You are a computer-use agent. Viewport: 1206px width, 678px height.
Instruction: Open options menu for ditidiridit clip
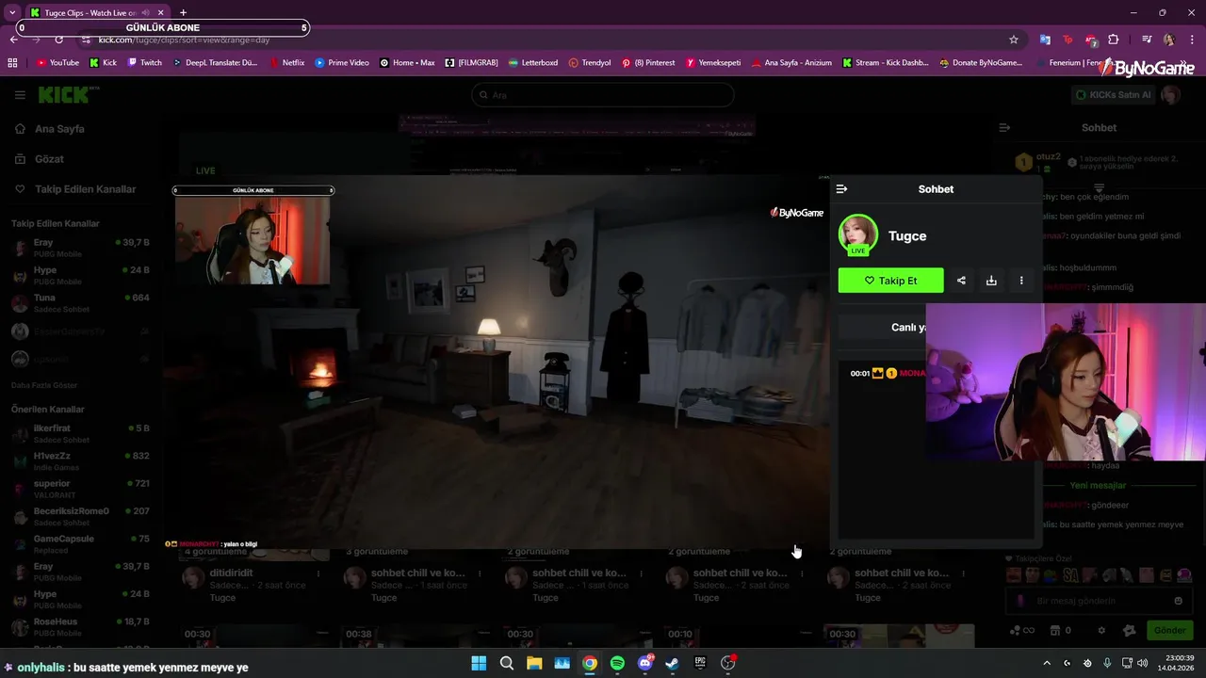pos(318,573)
